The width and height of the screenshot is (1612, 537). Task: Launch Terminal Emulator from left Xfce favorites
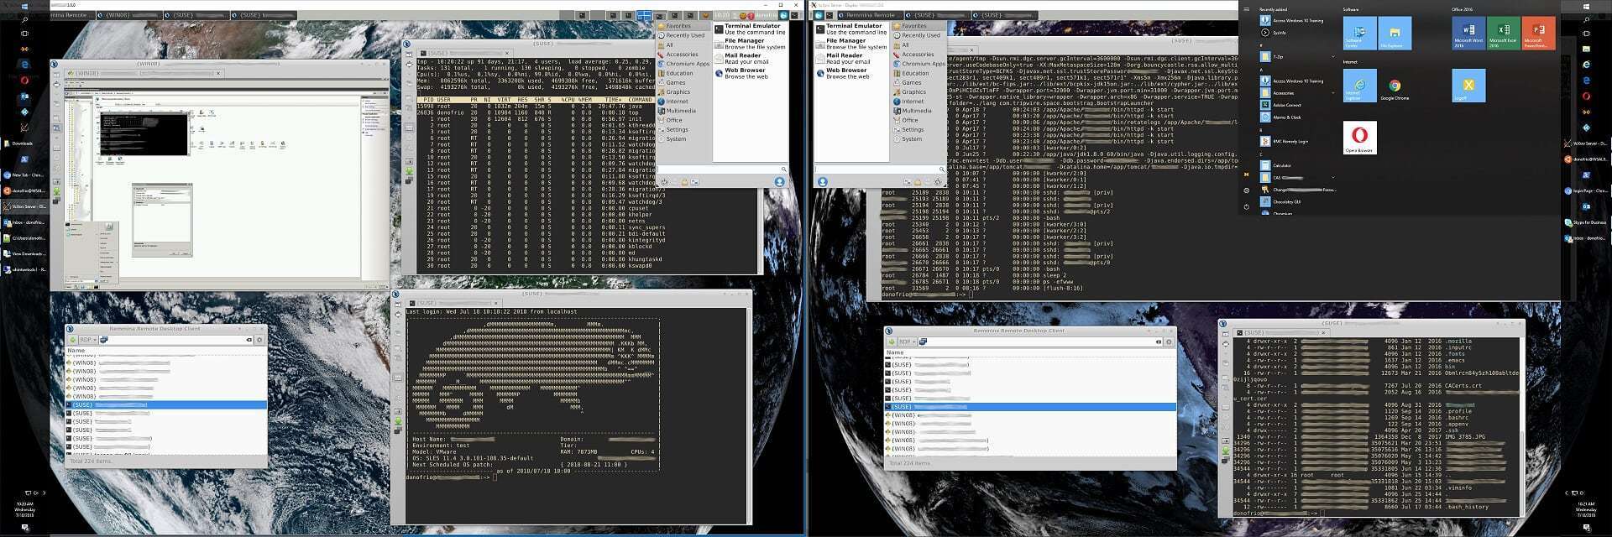(751, 29)
